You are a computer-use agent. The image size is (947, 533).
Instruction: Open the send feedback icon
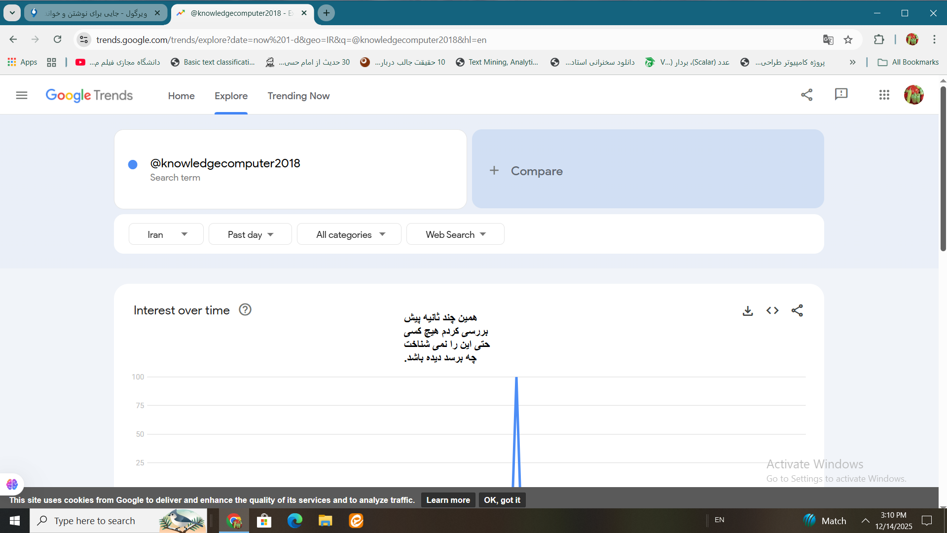pyautogui.click(x=841, y=94)
